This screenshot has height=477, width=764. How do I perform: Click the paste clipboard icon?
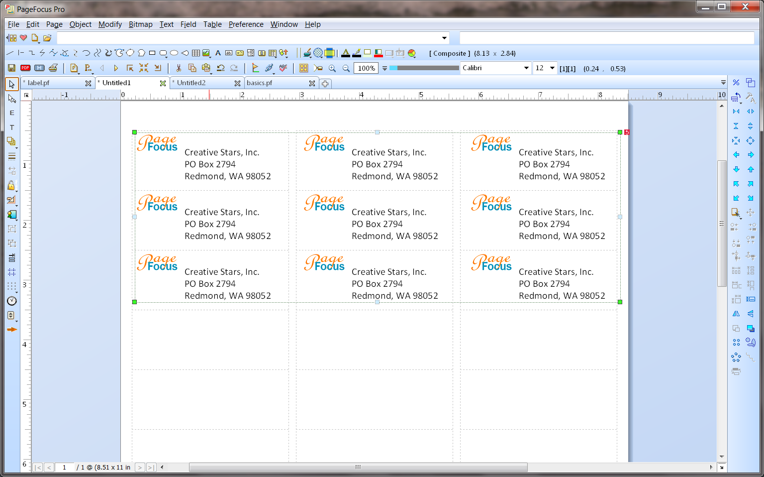pyautogui.click(x=206, y=68)
